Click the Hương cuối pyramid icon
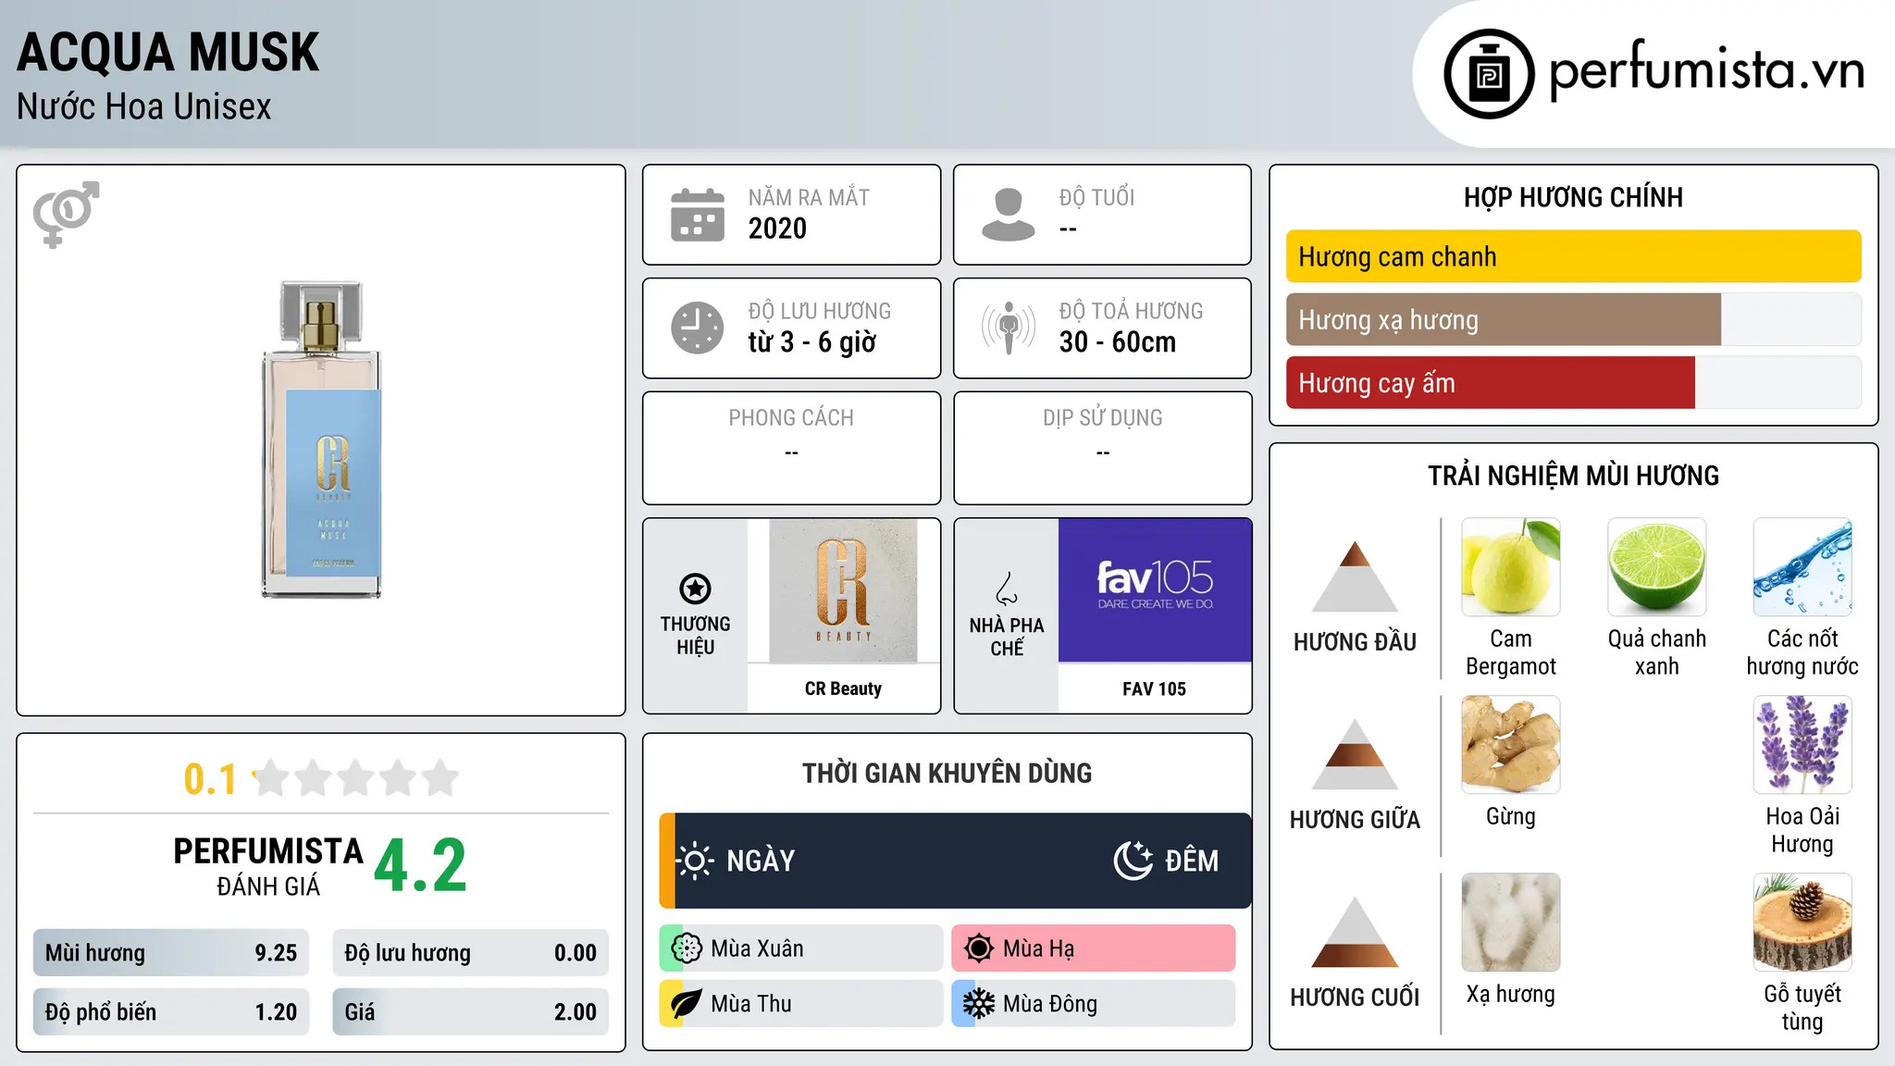The image size is (1895, 1066). pyautogui.click(x=1355, y=931)
